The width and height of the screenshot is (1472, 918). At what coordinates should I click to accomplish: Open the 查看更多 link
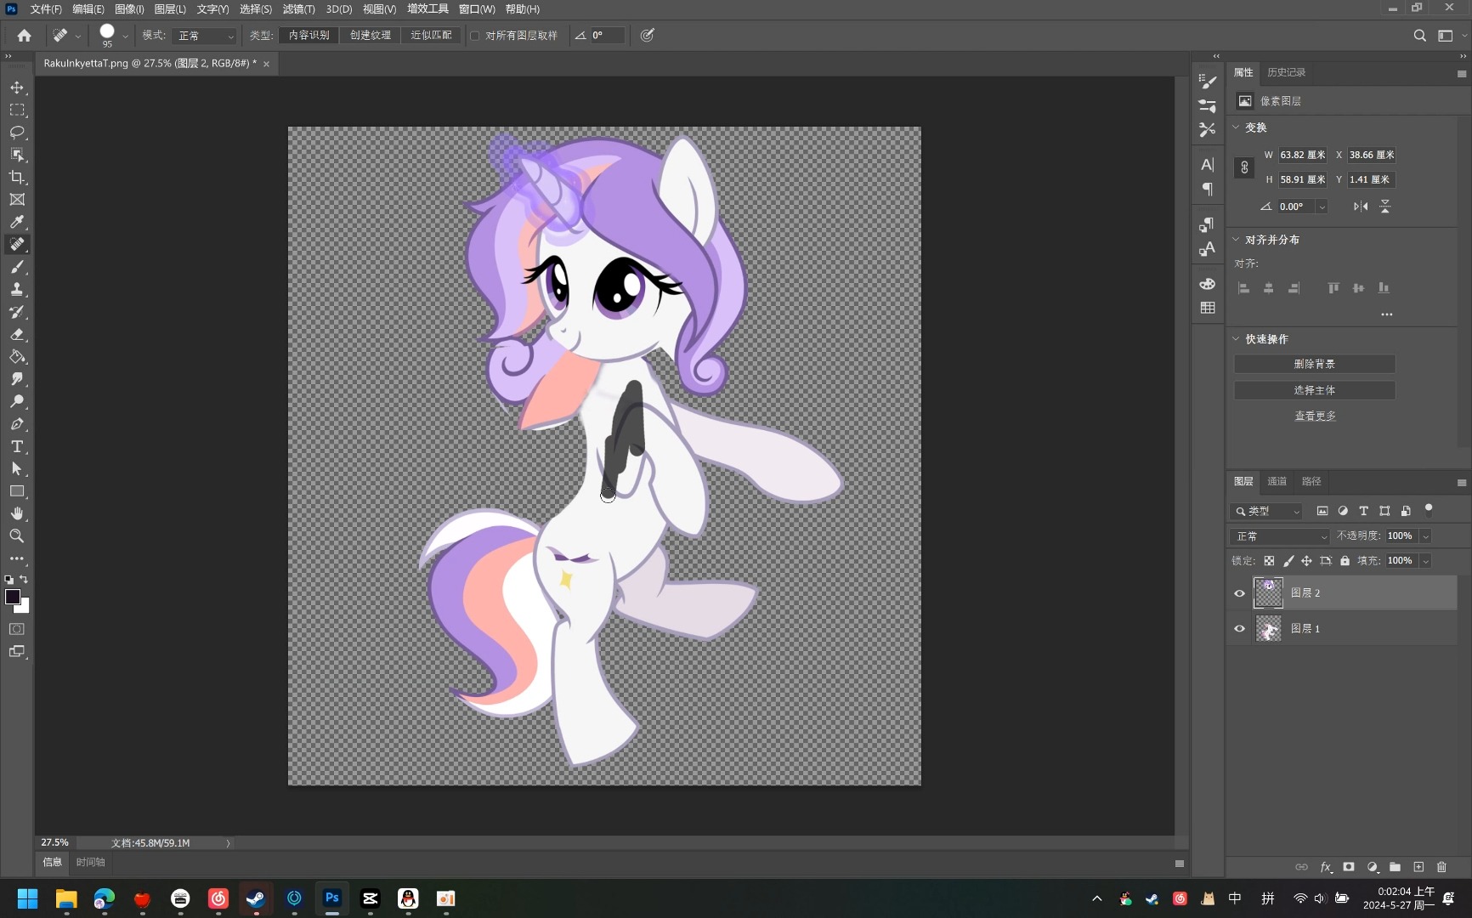[1315, 416]
